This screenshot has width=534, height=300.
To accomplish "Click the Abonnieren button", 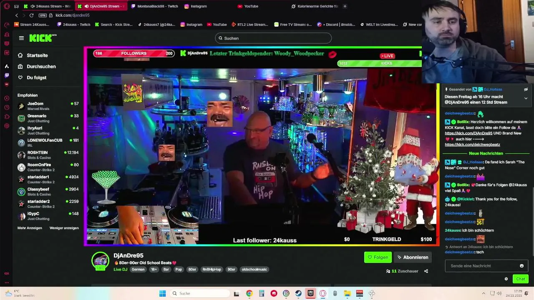I will point(413,257).
